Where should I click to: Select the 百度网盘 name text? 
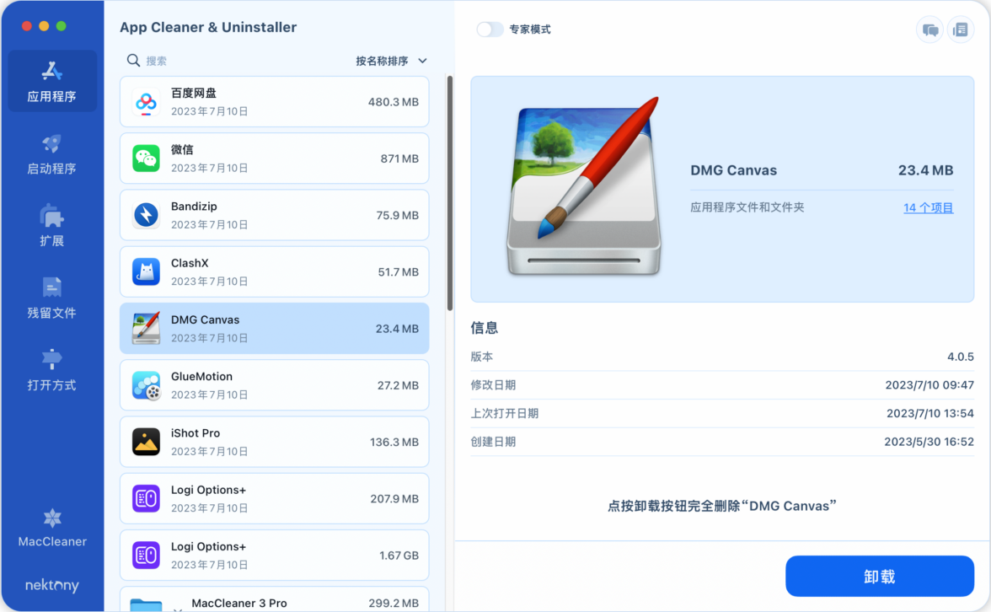pos(194,93)
